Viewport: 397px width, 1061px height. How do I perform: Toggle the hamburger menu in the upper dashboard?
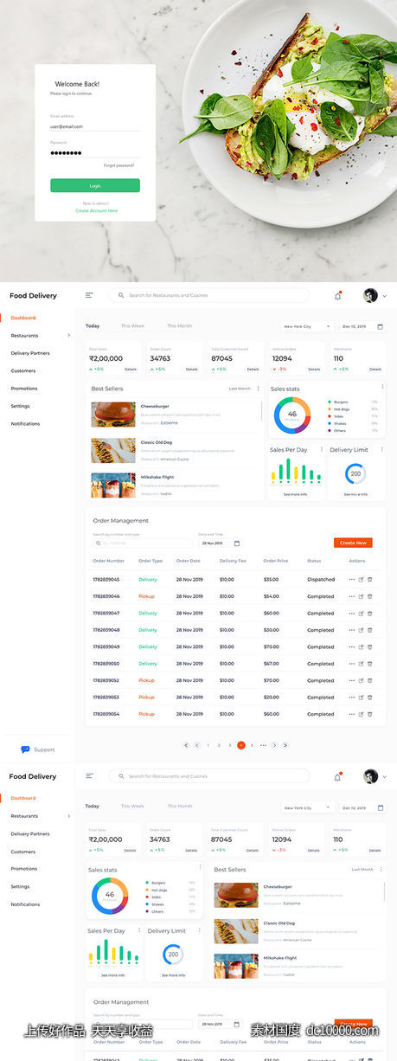pyautogui.click(x=89, y=296)
